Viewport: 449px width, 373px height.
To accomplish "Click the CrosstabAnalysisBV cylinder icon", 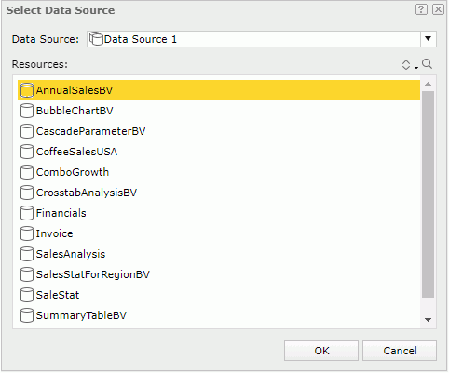I will (x=27, y=193).
